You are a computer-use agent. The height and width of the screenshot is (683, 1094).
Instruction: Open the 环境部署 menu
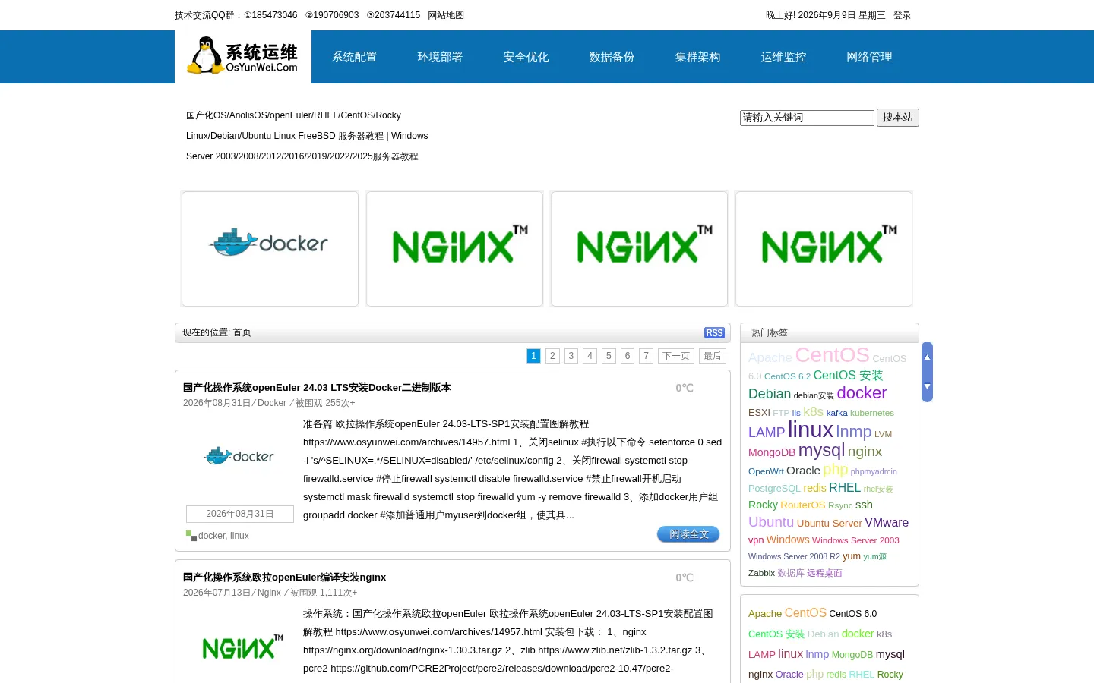click(x=440, y=57)
